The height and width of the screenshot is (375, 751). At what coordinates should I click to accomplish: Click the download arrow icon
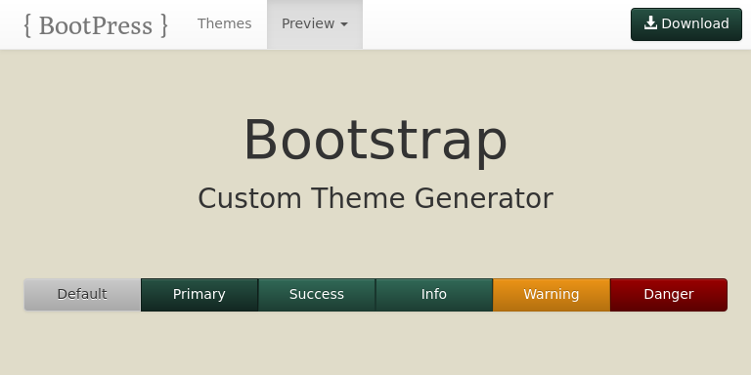coord(650,23)
